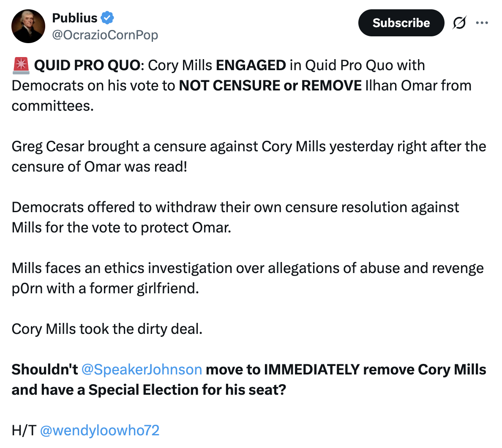Open the Publius profile avatar
This screenshot has width=502, height=448.
pyautogui.click(x=28, y=26)
